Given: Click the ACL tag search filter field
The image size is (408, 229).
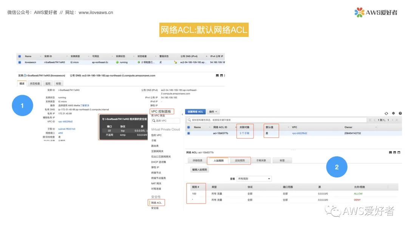Looking at the screenshot, I should pyautogui.click(x=277, y=120).
